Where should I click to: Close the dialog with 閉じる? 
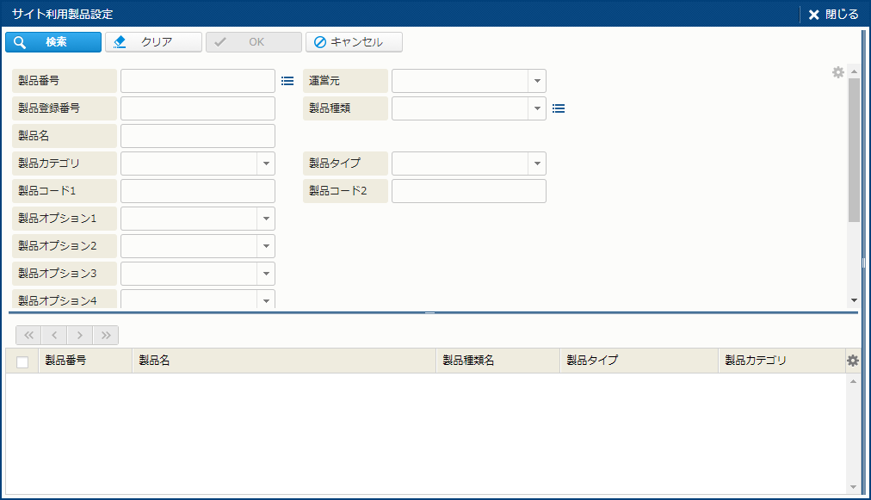click(x=833, y=15)
